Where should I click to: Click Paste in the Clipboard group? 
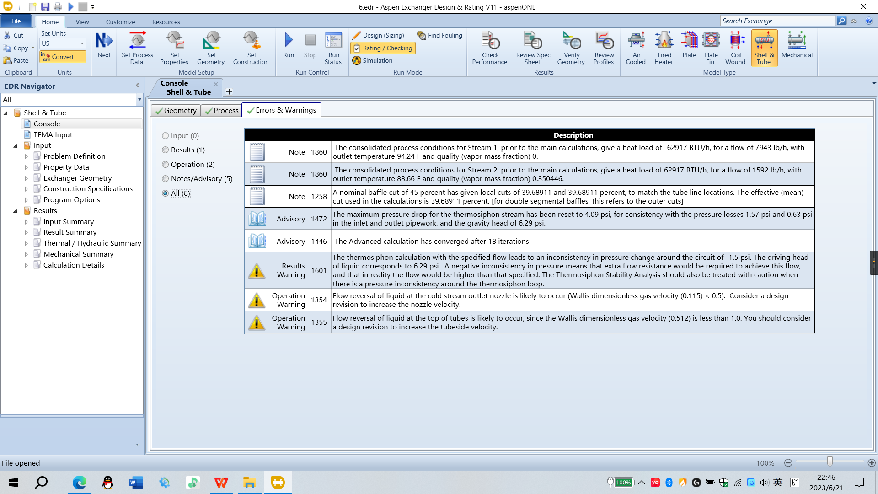(16, 60)
